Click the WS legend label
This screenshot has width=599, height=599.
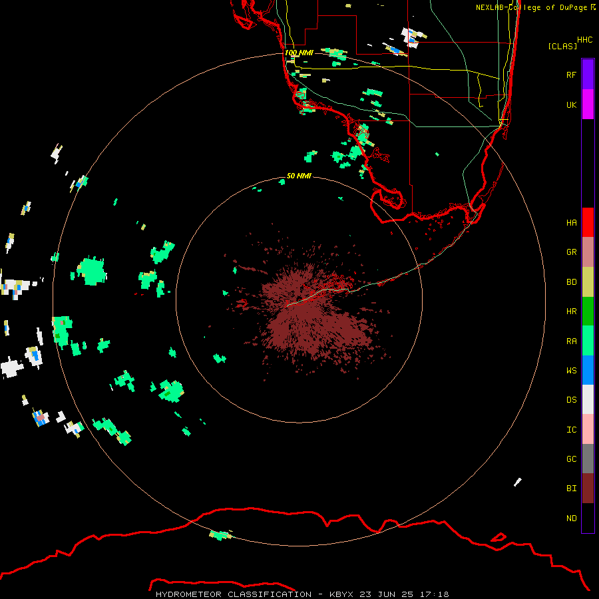pos(571,371)
